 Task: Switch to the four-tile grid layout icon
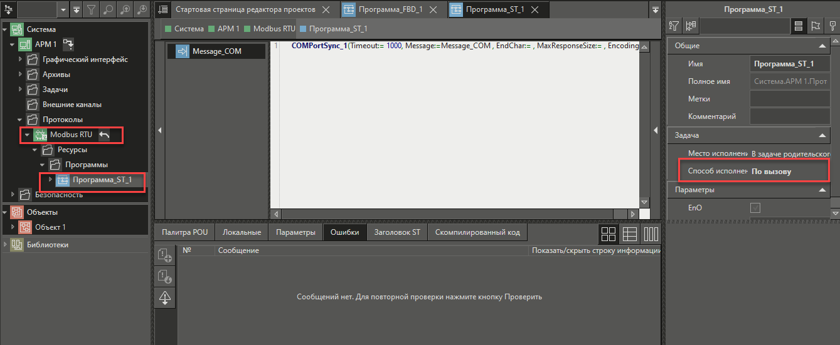[609, 234]
